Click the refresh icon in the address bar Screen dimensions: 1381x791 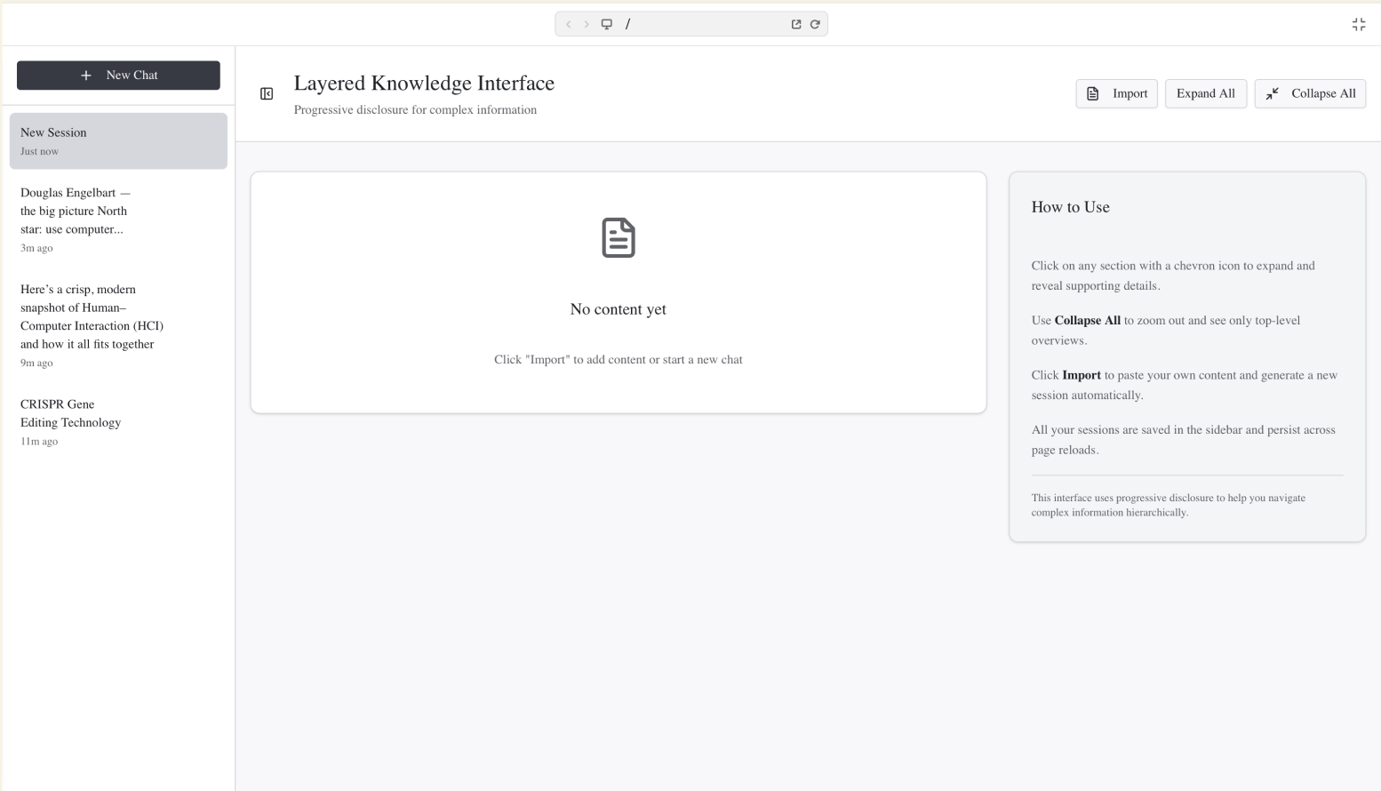[x=815, y=24]
